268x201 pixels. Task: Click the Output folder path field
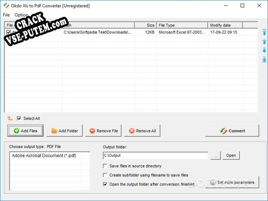tap(155, 156)
